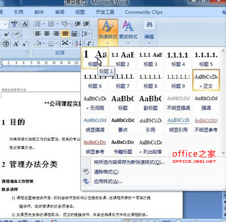Open the 开发工具 (Developer) ribbon tab

[x=105, y=12]
